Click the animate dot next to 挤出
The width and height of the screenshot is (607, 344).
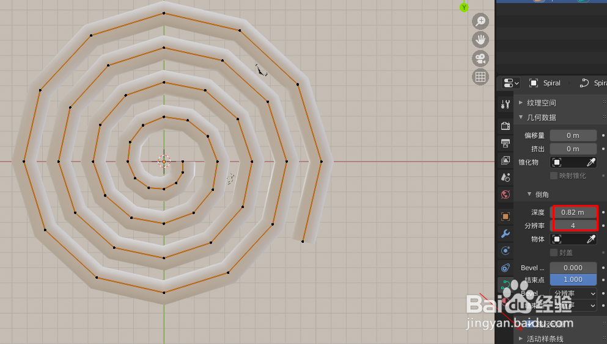click(x=603, y=149)
